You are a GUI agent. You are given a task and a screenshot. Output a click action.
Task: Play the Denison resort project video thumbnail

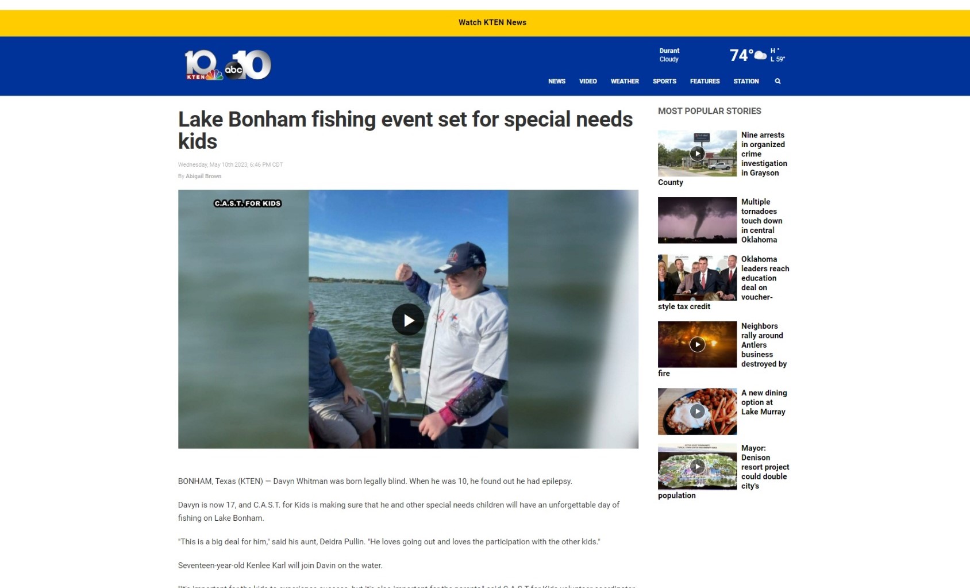(697, 466)
